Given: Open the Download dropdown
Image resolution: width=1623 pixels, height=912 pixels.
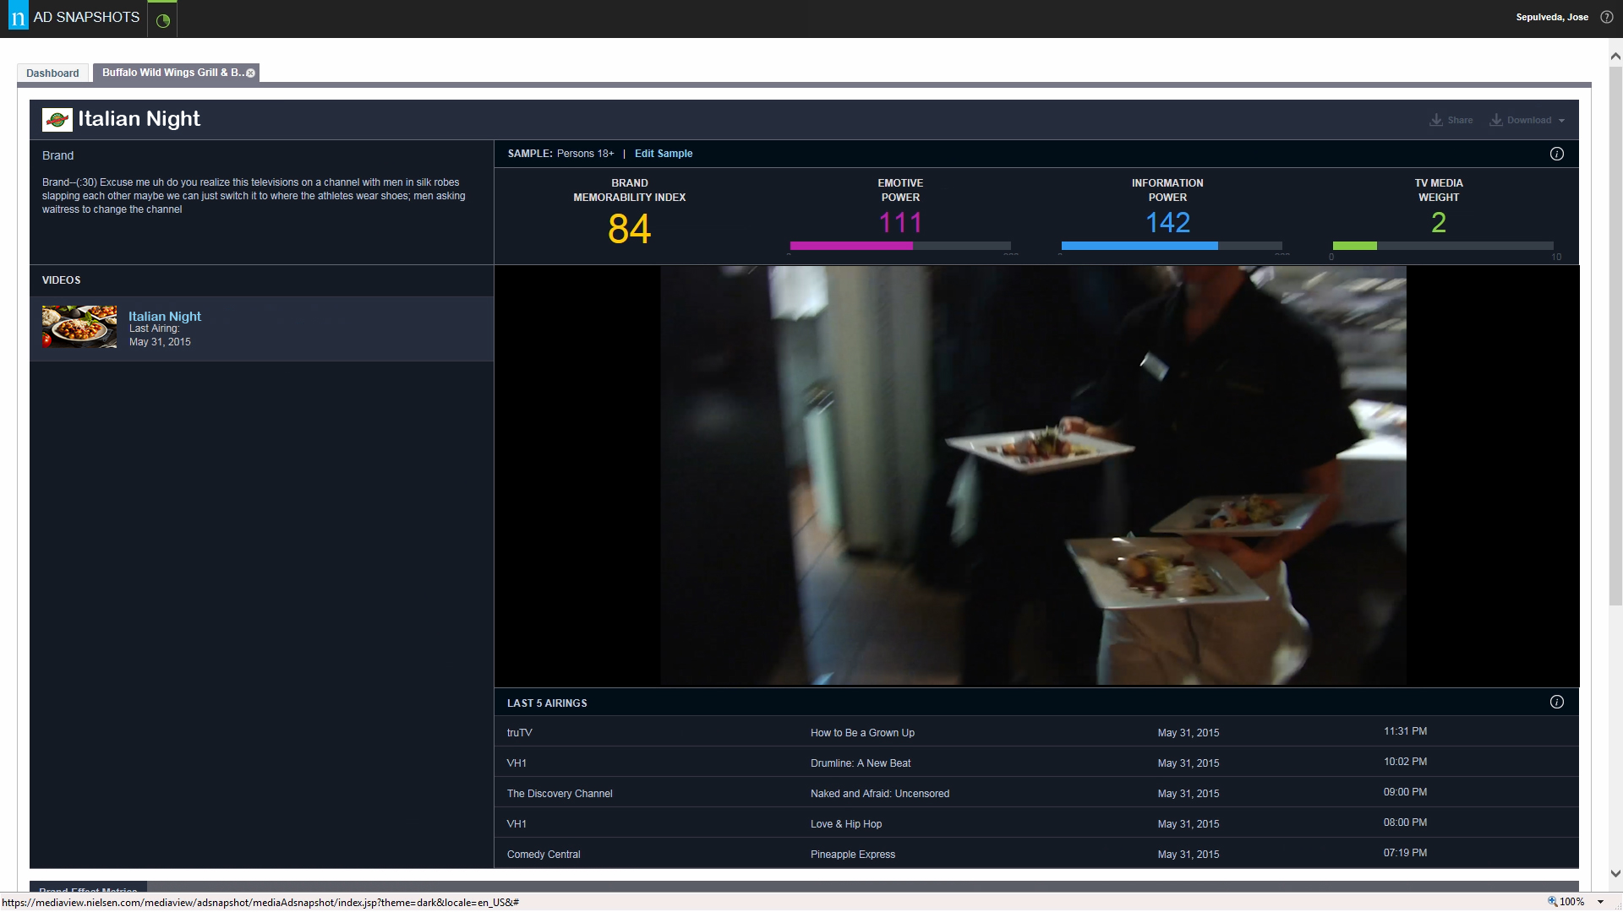Looking at the screenshot, I should click(1527, 120).
